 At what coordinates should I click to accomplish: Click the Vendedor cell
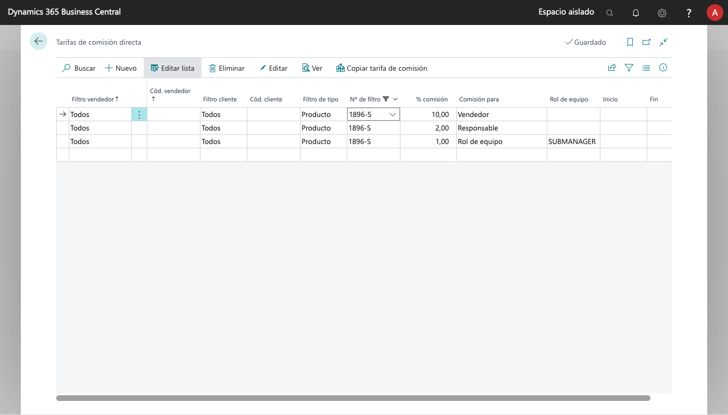[501, 114]
